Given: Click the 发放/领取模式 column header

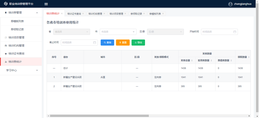Looking at the screenshot, I should (x=161, y=57).
